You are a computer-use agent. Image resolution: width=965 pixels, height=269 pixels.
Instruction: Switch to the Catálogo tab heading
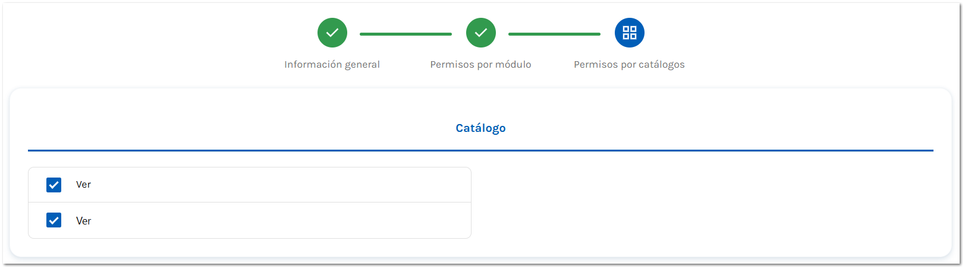[480, 128]
